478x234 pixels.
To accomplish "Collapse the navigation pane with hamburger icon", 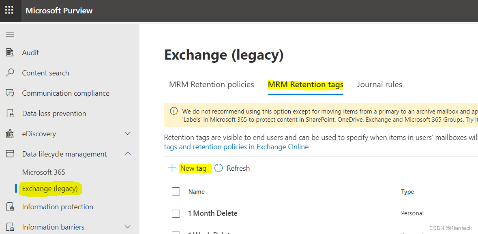I will click(10, 34).
